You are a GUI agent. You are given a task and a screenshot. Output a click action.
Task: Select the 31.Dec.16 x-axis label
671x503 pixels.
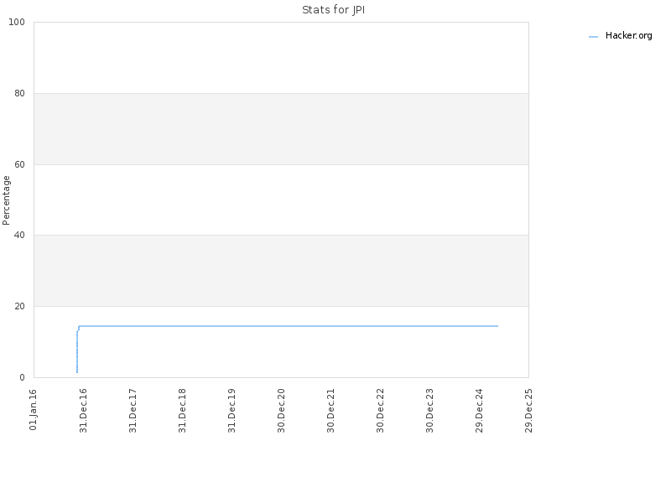click(83, 410)
